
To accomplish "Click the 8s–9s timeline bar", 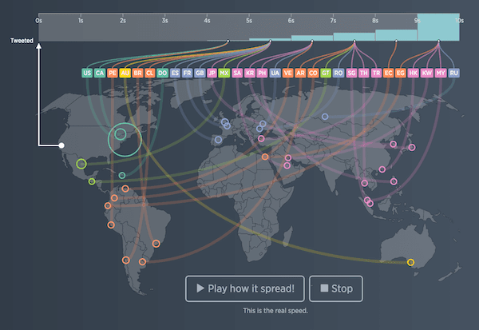I will point(396,35).
